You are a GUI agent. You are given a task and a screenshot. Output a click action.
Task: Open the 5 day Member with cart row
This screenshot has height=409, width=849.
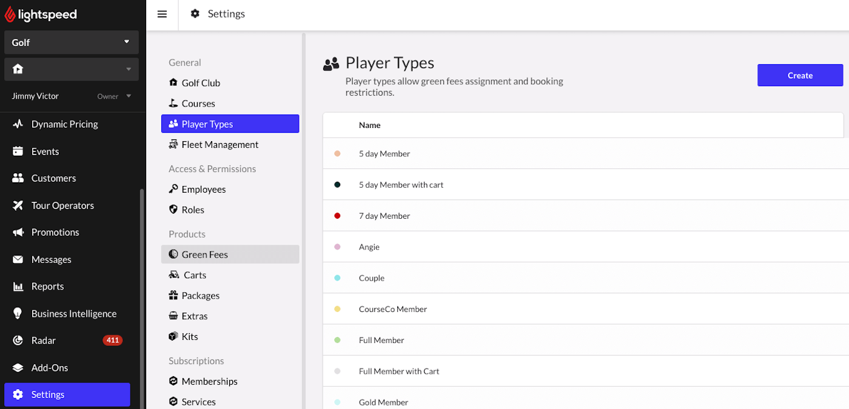(x=585, y=185)
